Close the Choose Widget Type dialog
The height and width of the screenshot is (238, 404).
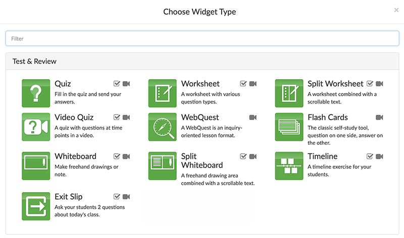point(396,10)
